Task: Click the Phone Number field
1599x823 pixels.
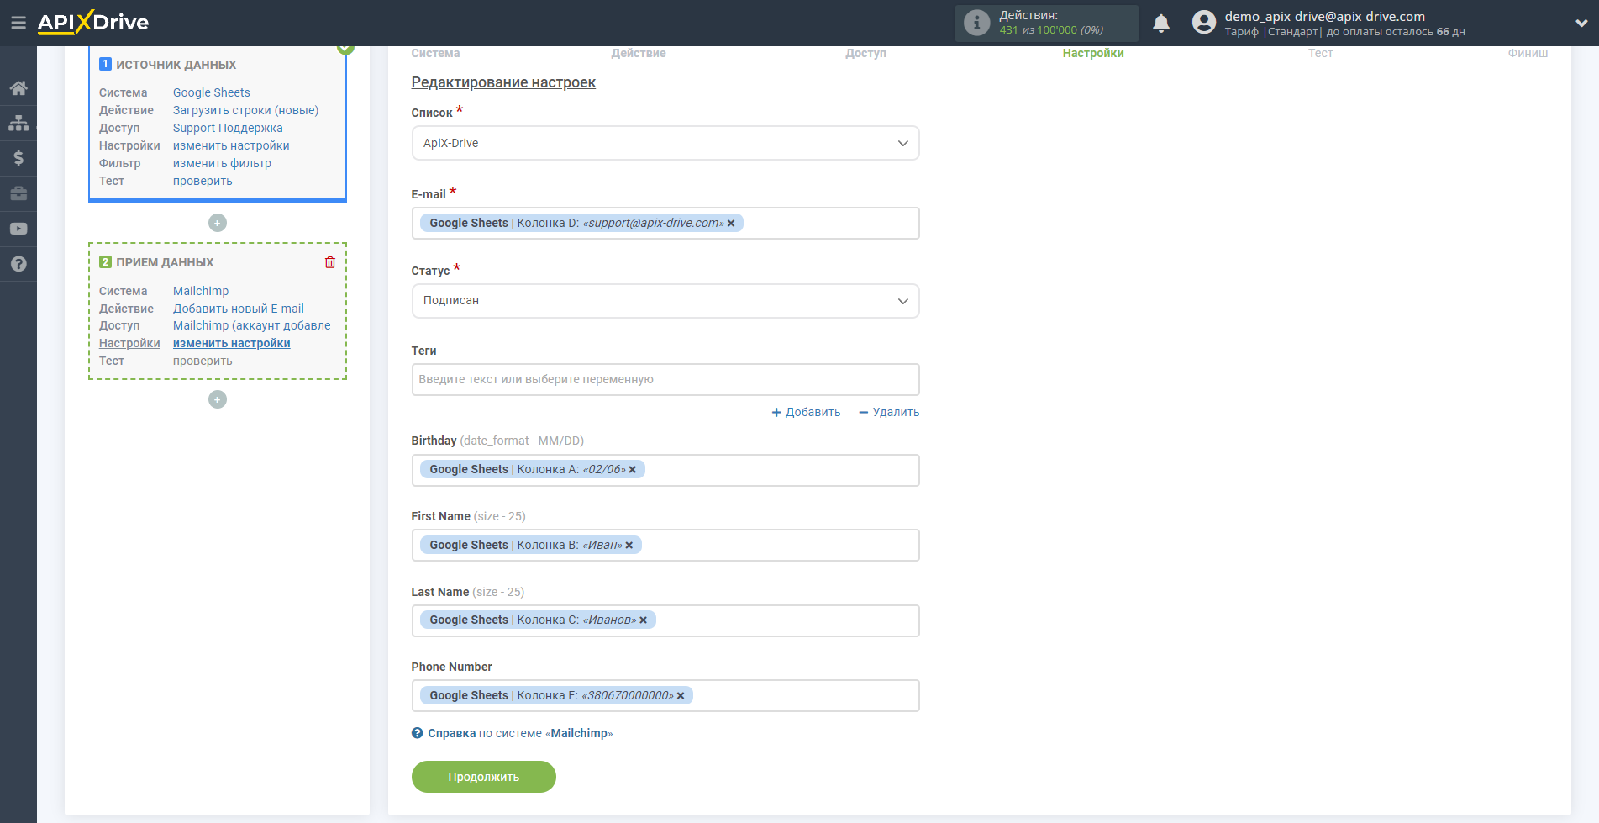Action: coord(665,696)
